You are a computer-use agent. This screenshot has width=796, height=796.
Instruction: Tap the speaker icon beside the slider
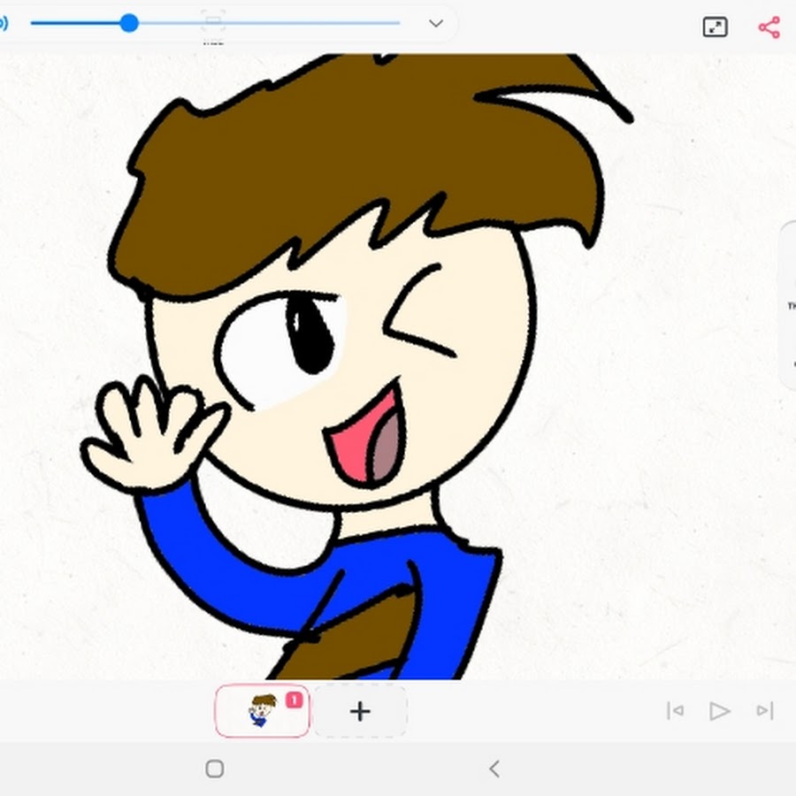click(4, 23)
